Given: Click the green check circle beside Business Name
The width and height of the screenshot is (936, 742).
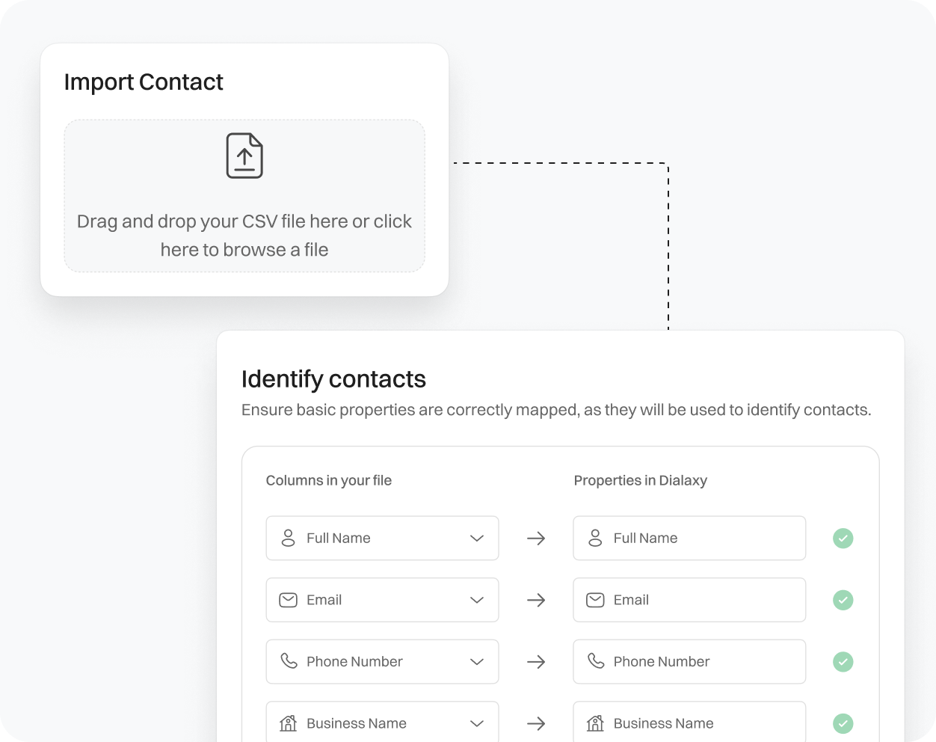Looking at the screenshot, I should (843, 723).
